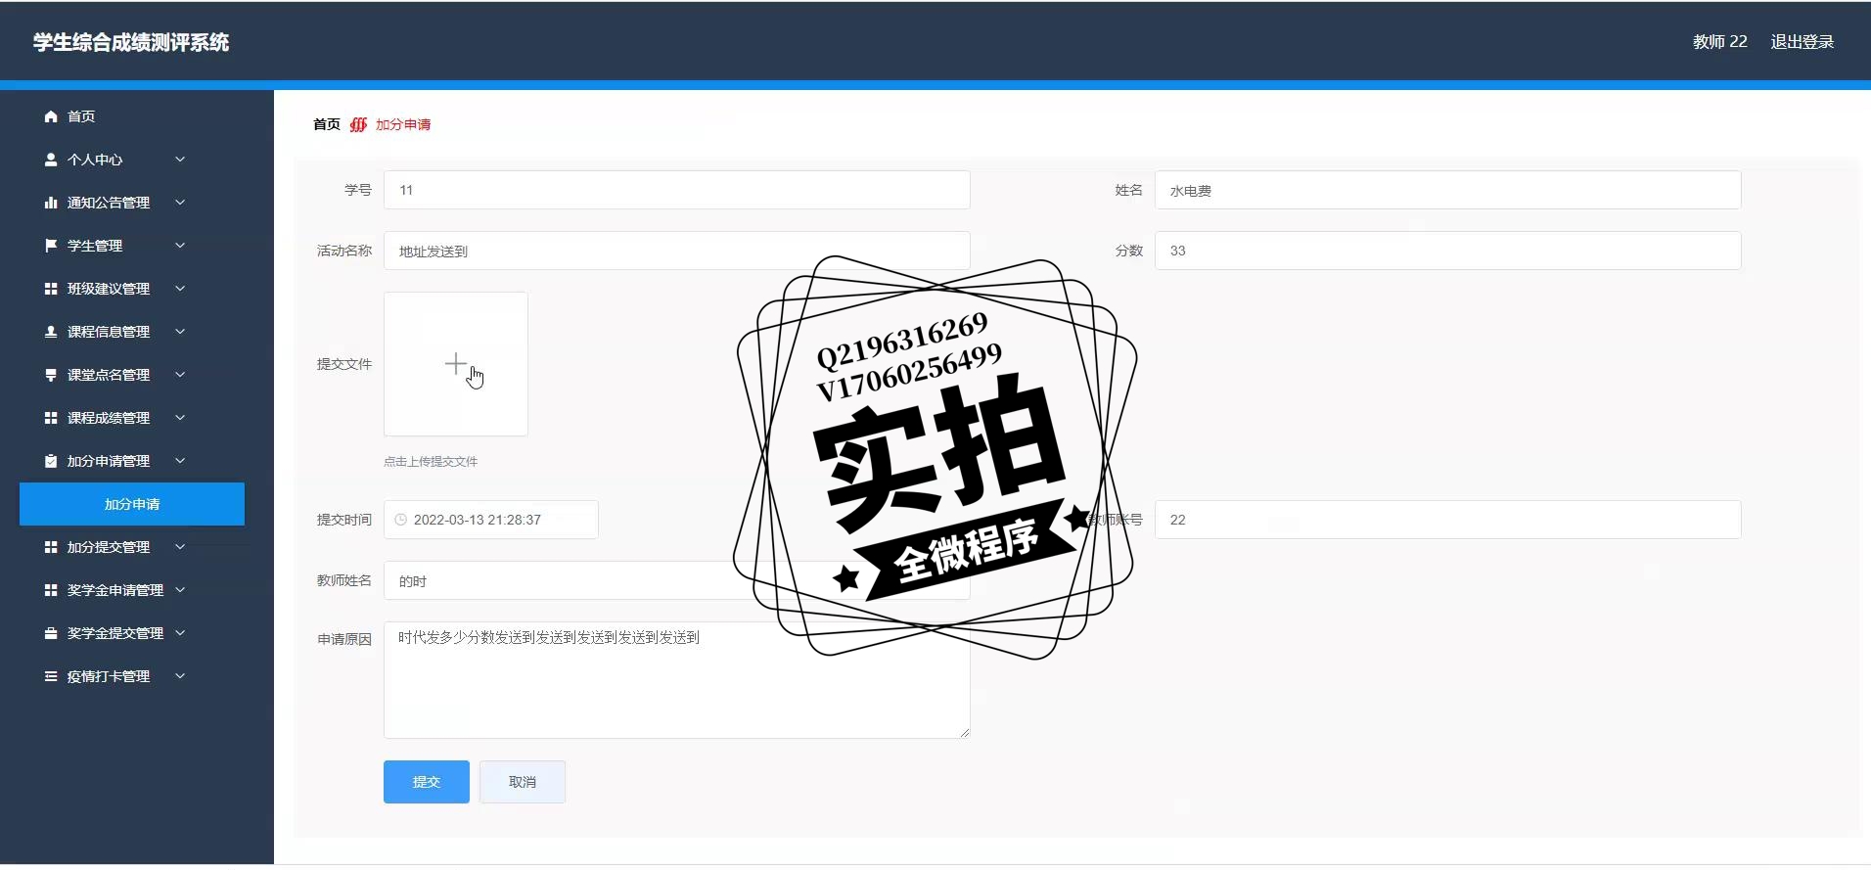Click the blue 提交 button

427,782
